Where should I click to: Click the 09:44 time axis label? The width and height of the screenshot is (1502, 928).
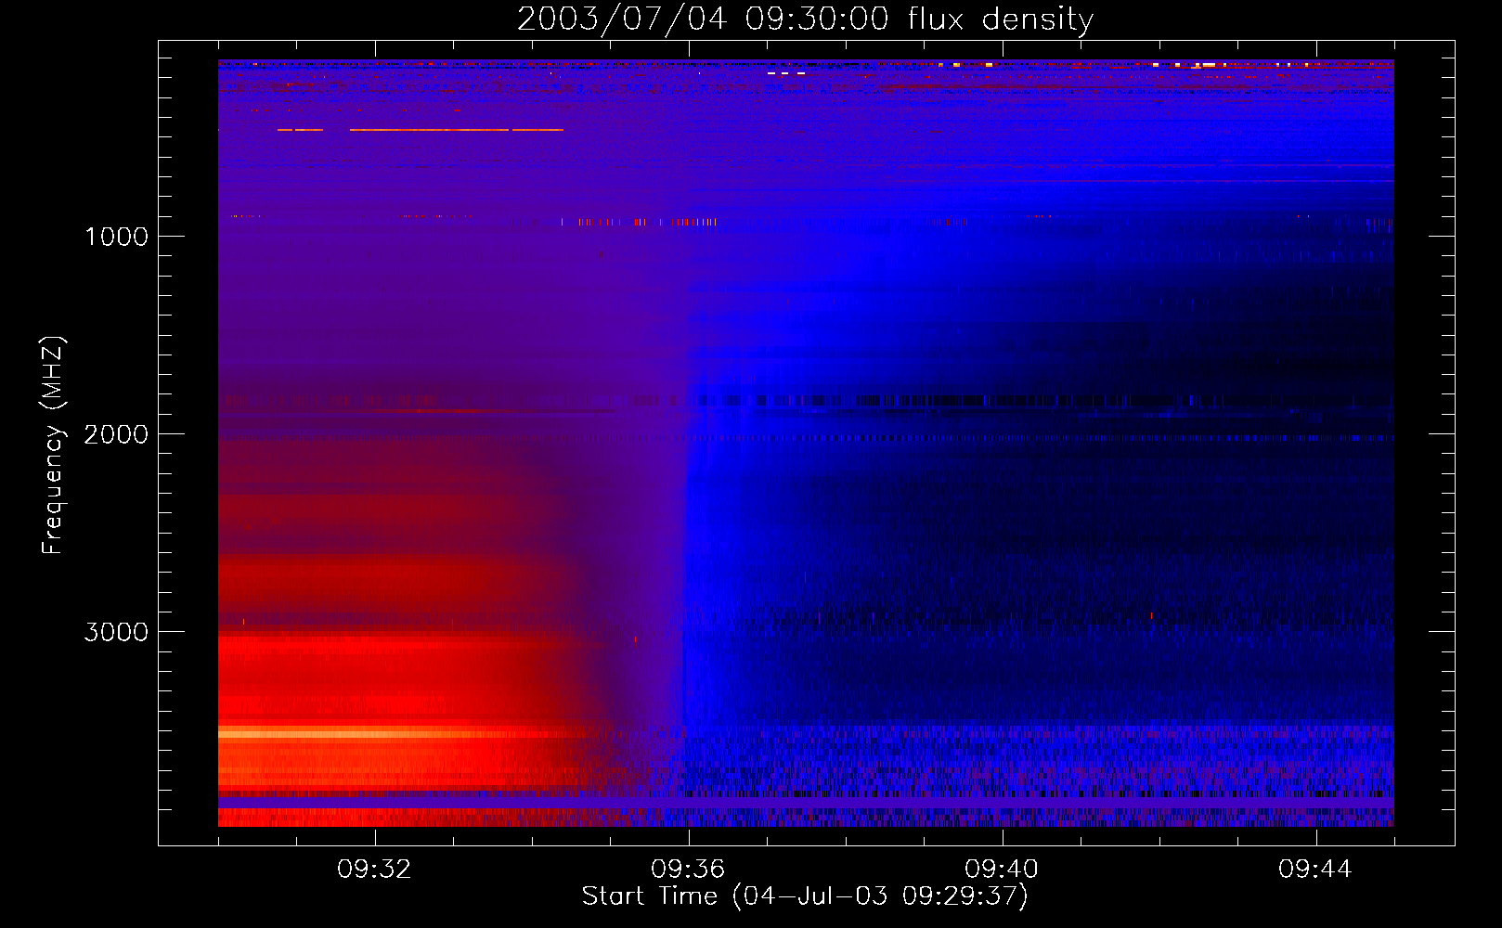[x=1315, y=870]
